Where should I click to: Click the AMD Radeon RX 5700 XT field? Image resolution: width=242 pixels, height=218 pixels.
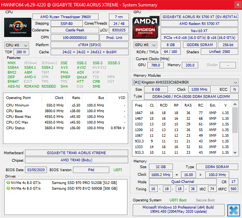coord(199,23)
